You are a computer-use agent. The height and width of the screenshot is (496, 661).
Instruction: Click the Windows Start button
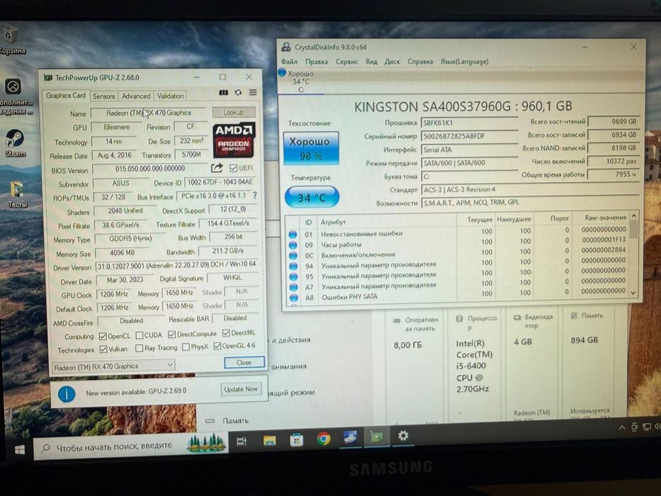tap(19, 450)
